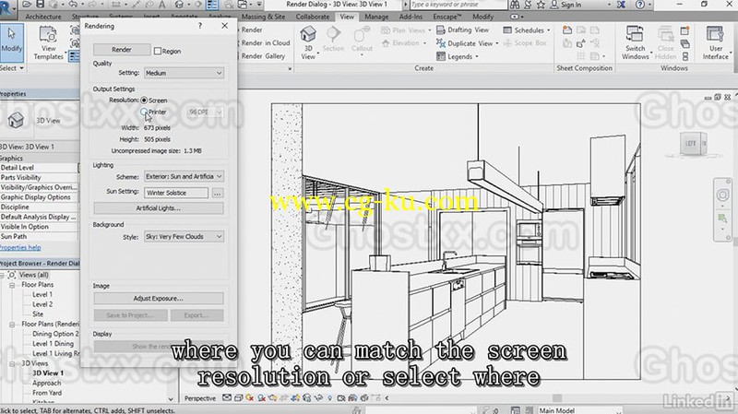This screenshot has height=414, width=738.
Task: Click the new Sheet icon in Sheet Composition
Action: (x=567, y=30)
